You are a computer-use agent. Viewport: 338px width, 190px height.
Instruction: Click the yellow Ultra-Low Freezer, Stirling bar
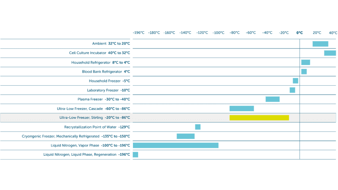(259, 118)
